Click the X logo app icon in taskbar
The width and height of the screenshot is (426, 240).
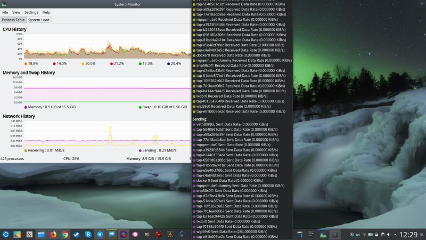29,234
